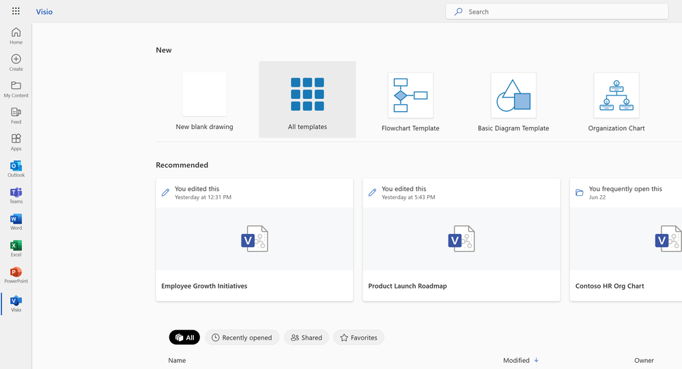Click 'Yesterday at 5:43 PM' text
Viewport: 682px width, 369px height.
click(x=408, y=197)
